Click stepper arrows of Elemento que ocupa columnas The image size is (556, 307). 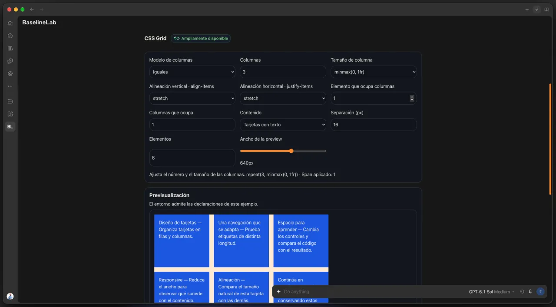[x=412, y=98]
